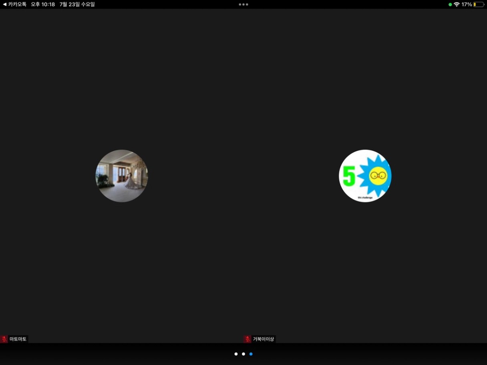Go to the first page dot
Viewport: 487px width, 365px height.
point(236,354)
